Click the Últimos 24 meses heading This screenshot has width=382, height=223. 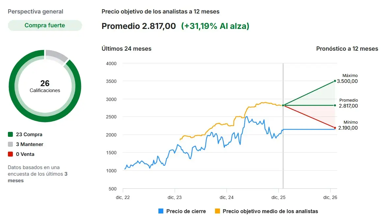pos(126,49)
